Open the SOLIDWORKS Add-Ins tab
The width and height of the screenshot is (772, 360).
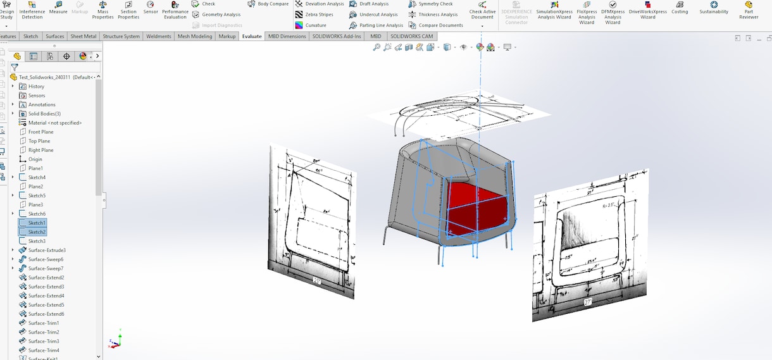click(337, 36)
